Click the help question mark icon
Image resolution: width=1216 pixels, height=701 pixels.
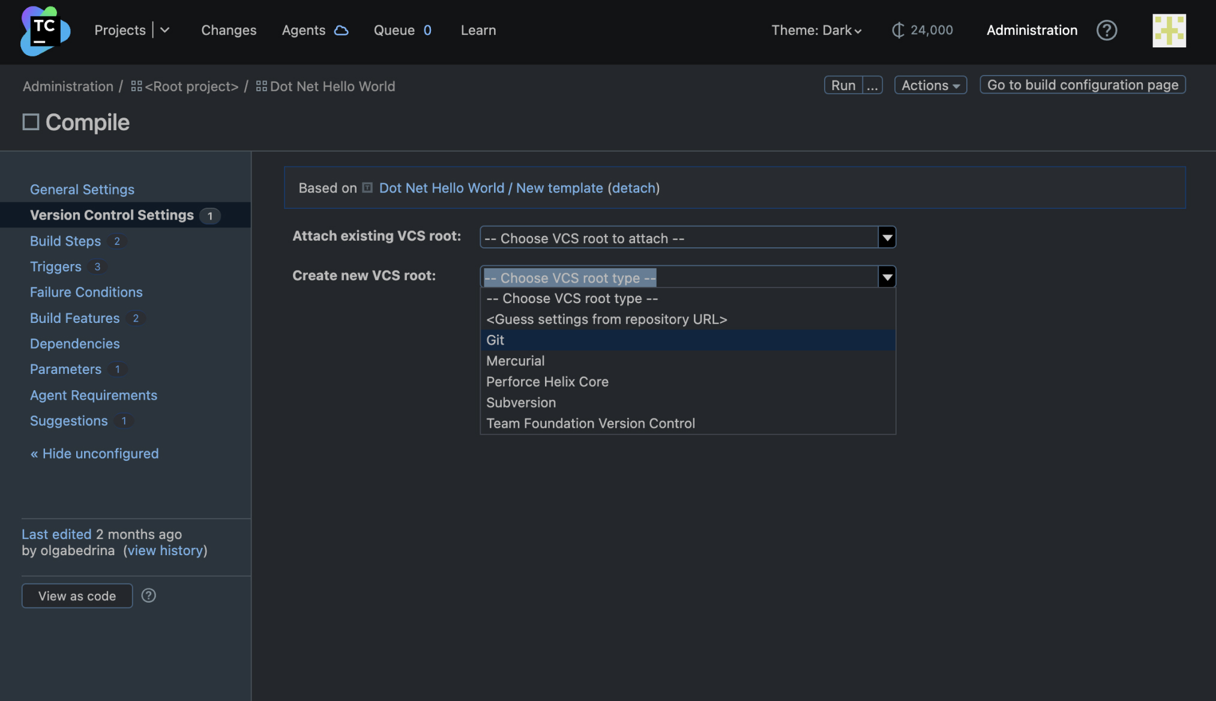[1107, 29]
